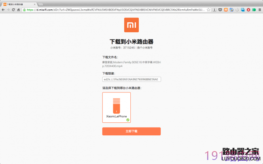Click the address bar URL
Image resolution: width=263 pixels, height=164 pixels.
click(116, 10)
